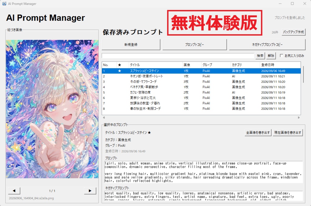The image size is (311, 206).
Task: Select the カフェ・窓際の席 row
Action: (201, 92)
